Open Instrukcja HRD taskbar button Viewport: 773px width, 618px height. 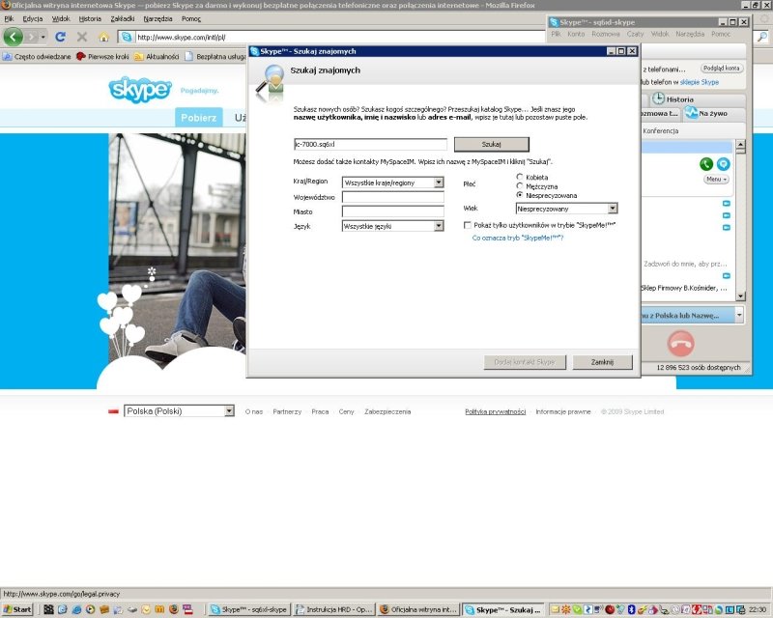[333, 609]
